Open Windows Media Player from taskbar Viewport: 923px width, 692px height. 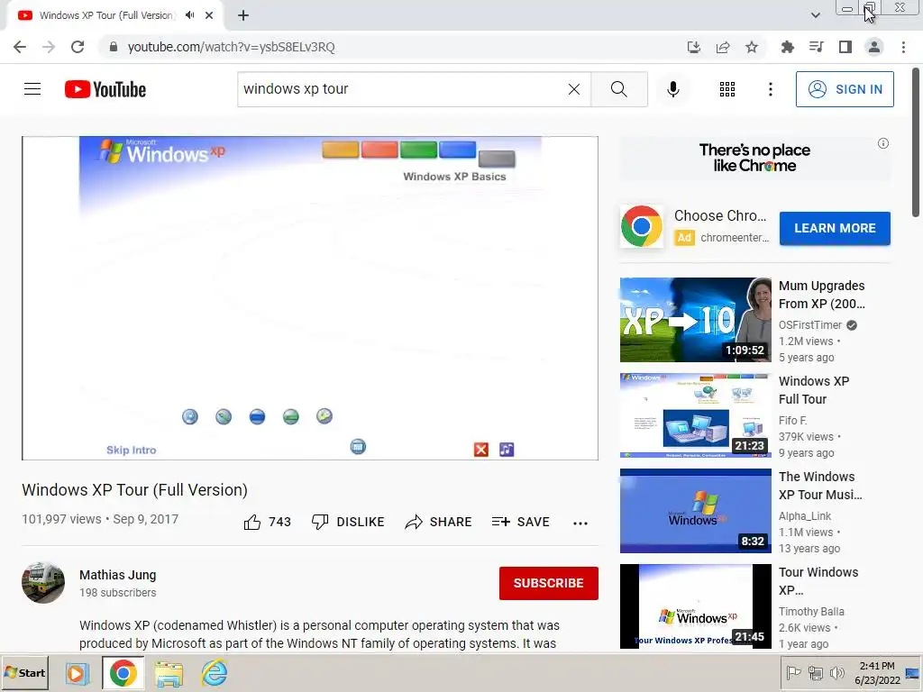pos(77,672)
